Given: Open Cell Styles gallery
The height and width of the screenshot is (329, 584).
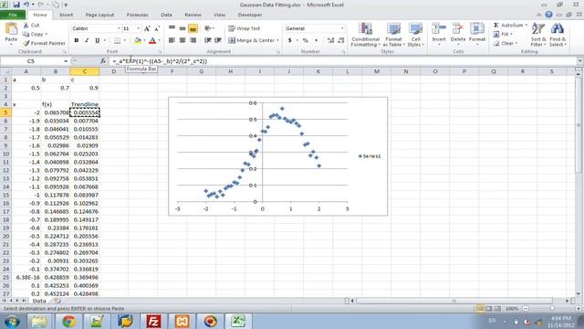Looking at the screenshot, I should point(415,35).
